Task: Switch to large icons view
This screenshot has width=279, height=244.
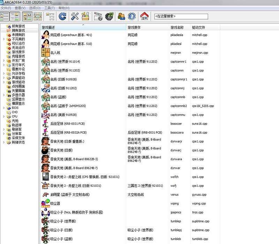Action: click(x=27, y=16)
